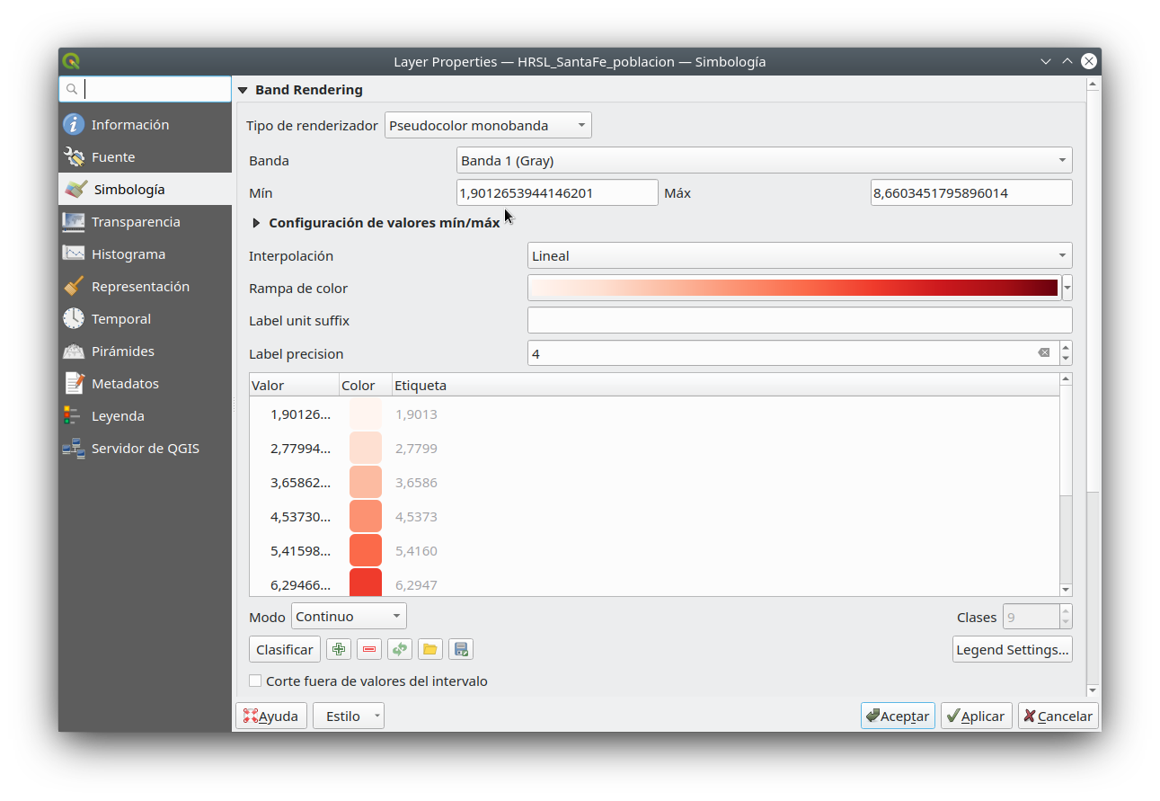The height and width of the screenshot is (801, 1160).
Task: Click the Mín value field
Action: 557,192
